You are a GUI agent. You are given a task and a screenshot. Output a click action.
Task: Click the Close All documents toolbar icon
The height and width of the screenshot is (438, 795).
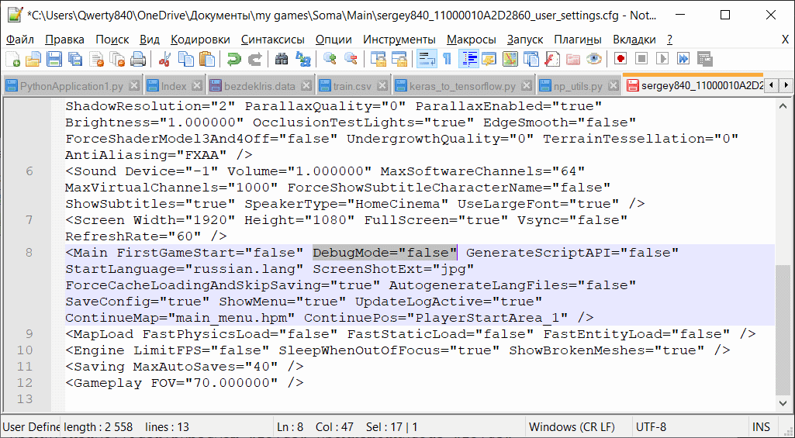(117, 60)
